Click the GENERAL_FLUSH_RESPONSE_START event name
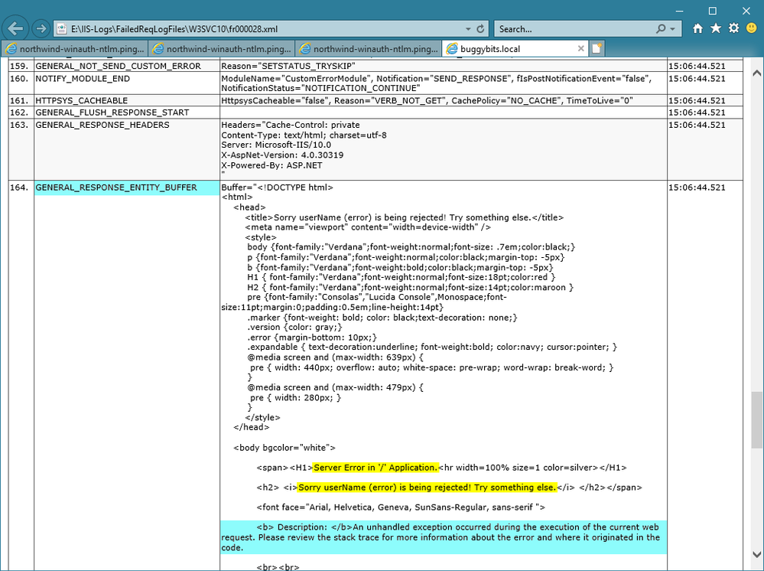 [x=112, y=113]
